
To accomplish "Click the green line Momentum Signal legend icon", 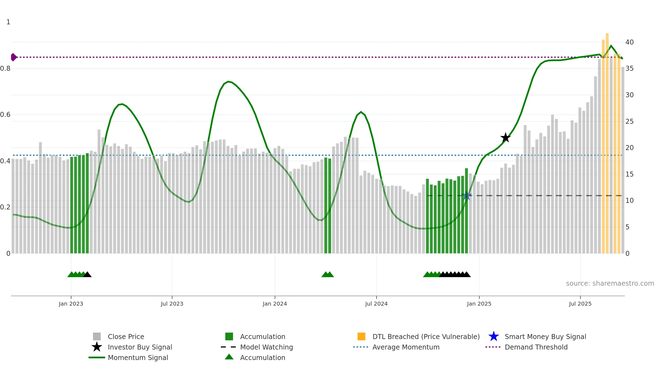I will (x=97, y=357).
